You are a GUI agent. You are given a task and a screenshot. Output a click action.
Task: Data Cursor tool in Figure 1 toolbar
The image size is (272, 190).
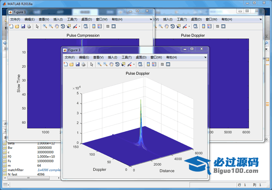[69, 26]
